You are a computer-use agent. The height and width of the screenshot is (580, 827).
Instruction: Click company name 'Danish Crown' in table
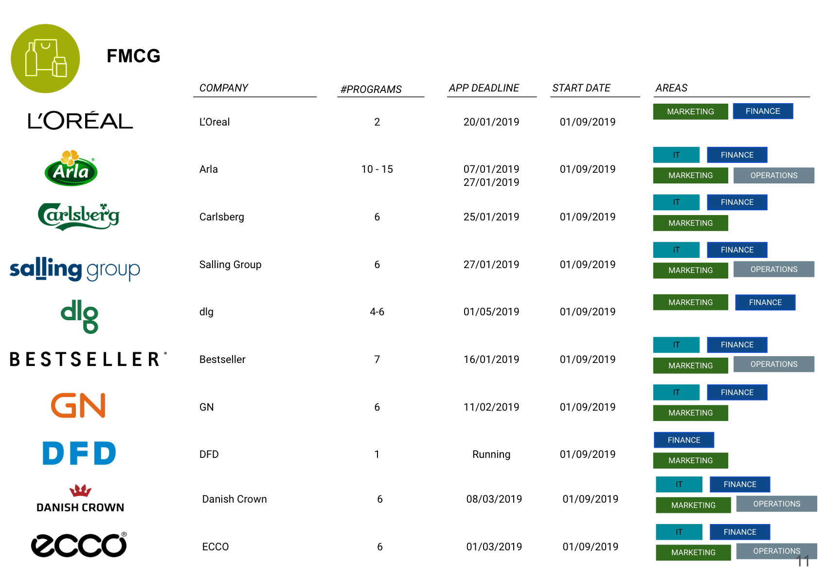point(234,499)
